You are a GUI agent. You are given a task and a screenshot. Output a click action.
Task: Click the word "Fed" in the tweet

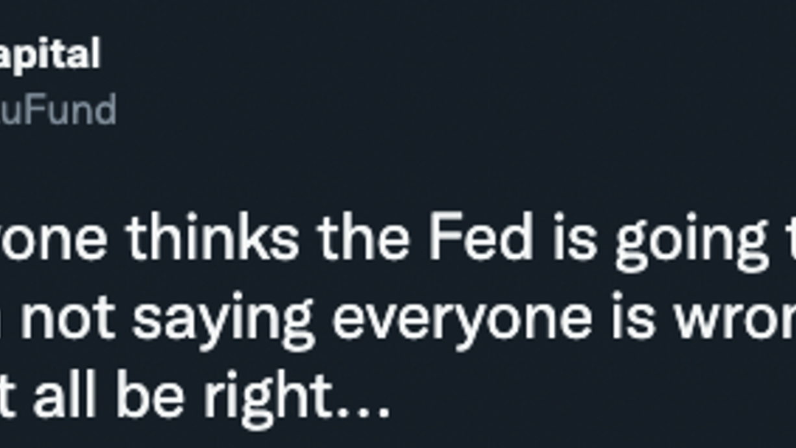click(480, 238)
